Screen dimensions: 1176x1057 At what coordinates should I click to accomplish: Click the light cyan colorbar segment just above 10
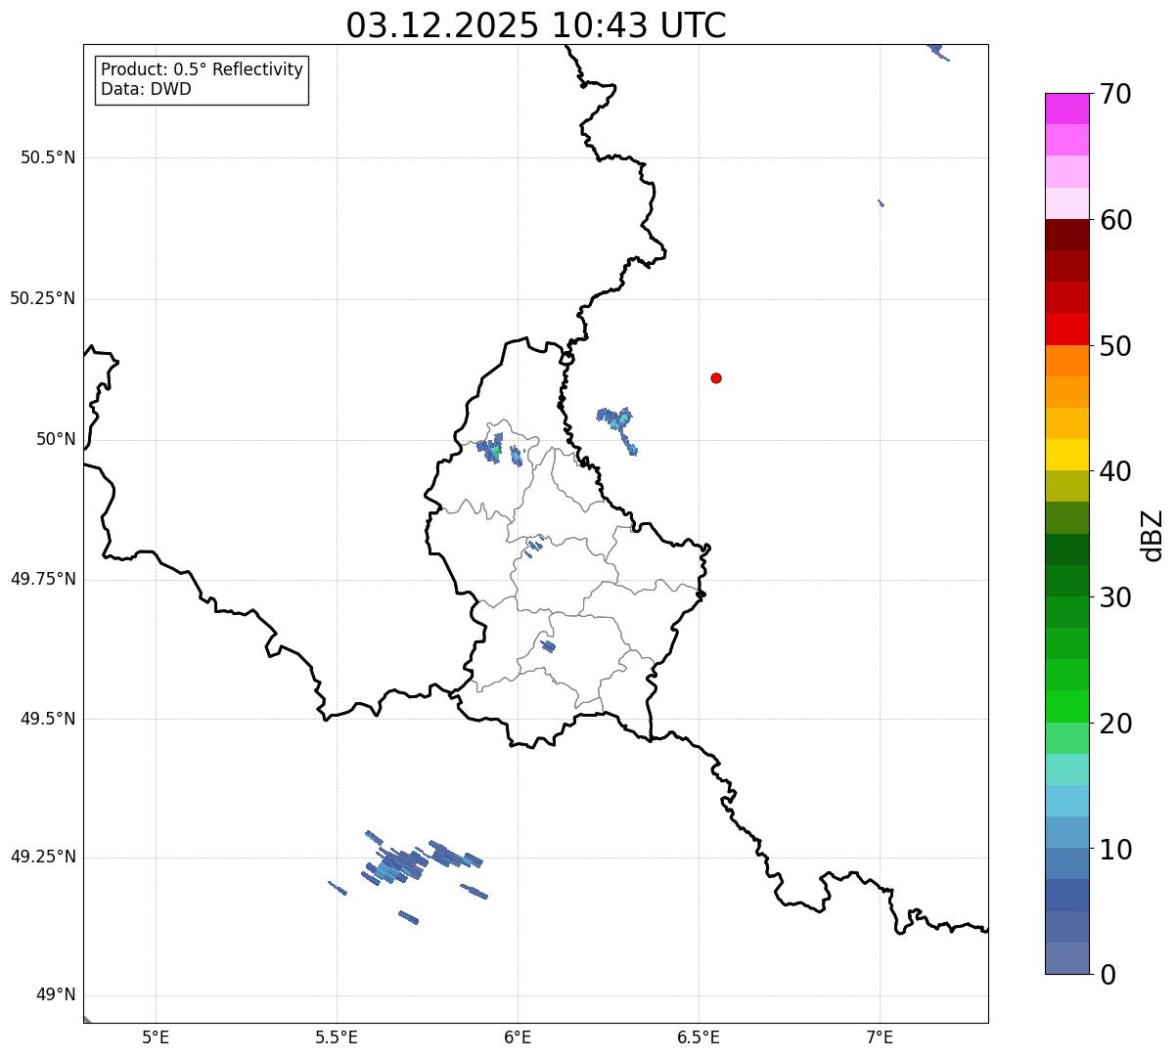(1066, 832)
